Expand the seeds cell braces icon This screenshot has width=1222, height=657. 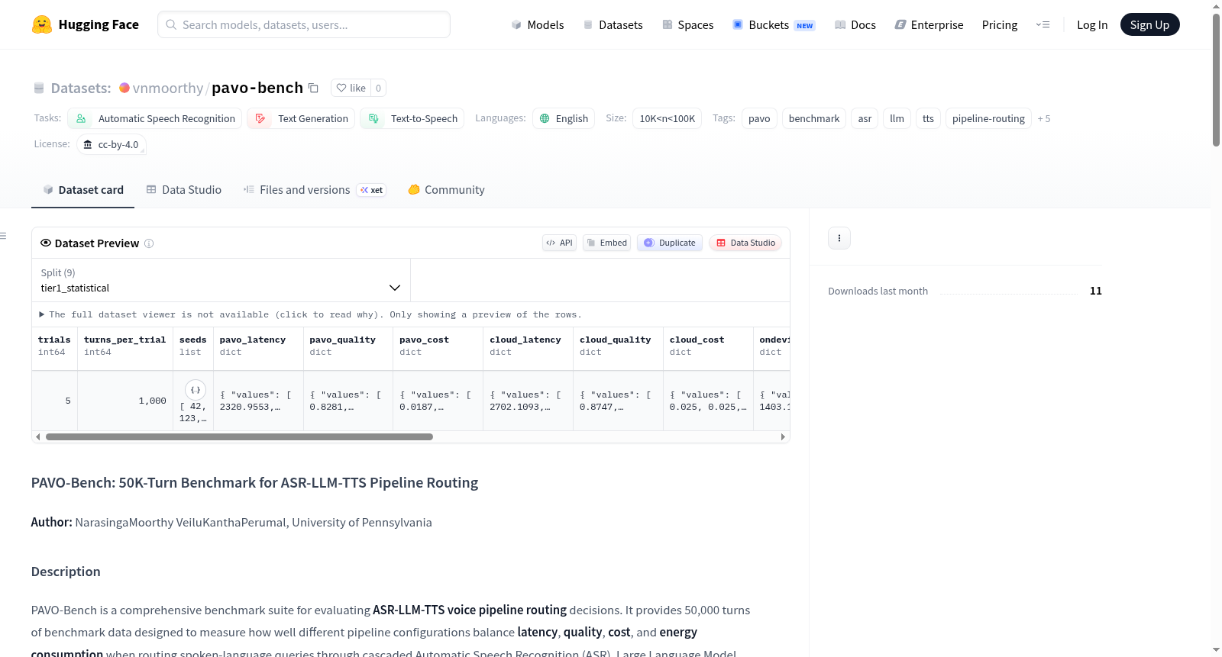point(196,390)
